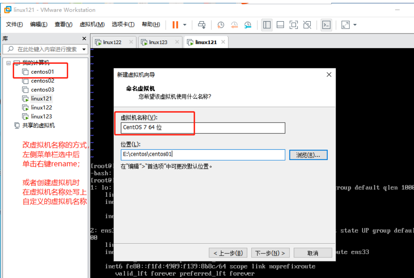
Task: Click the Send Ctrl+Alt+Del icon
Action: (x=202, y=25)
